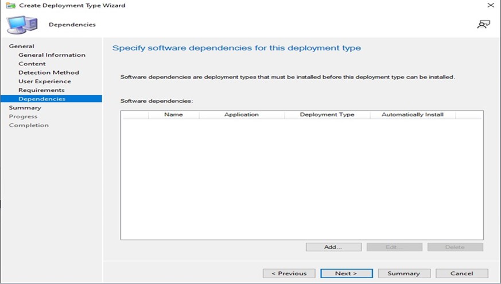The image size is (501, 284).
Task: Go to the Content step
Action: pos(32,64)
